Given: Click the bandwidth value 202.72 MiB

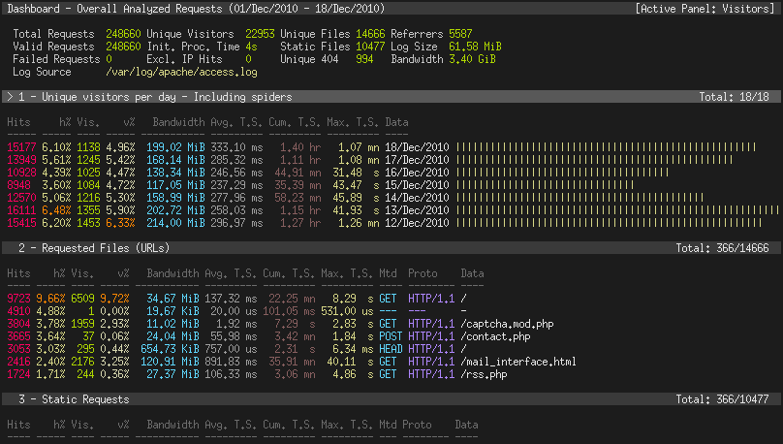Looking at the screenshot, I should [x=175, y=210].
